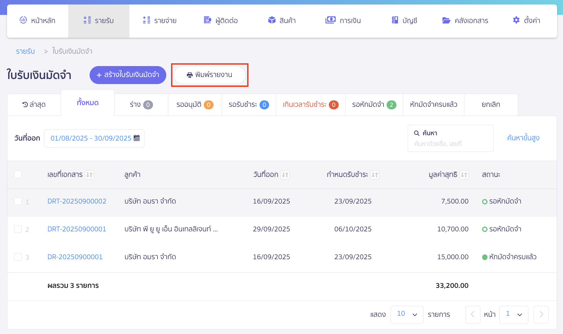
Task: Open finance money icon menu
Action: 330,20
